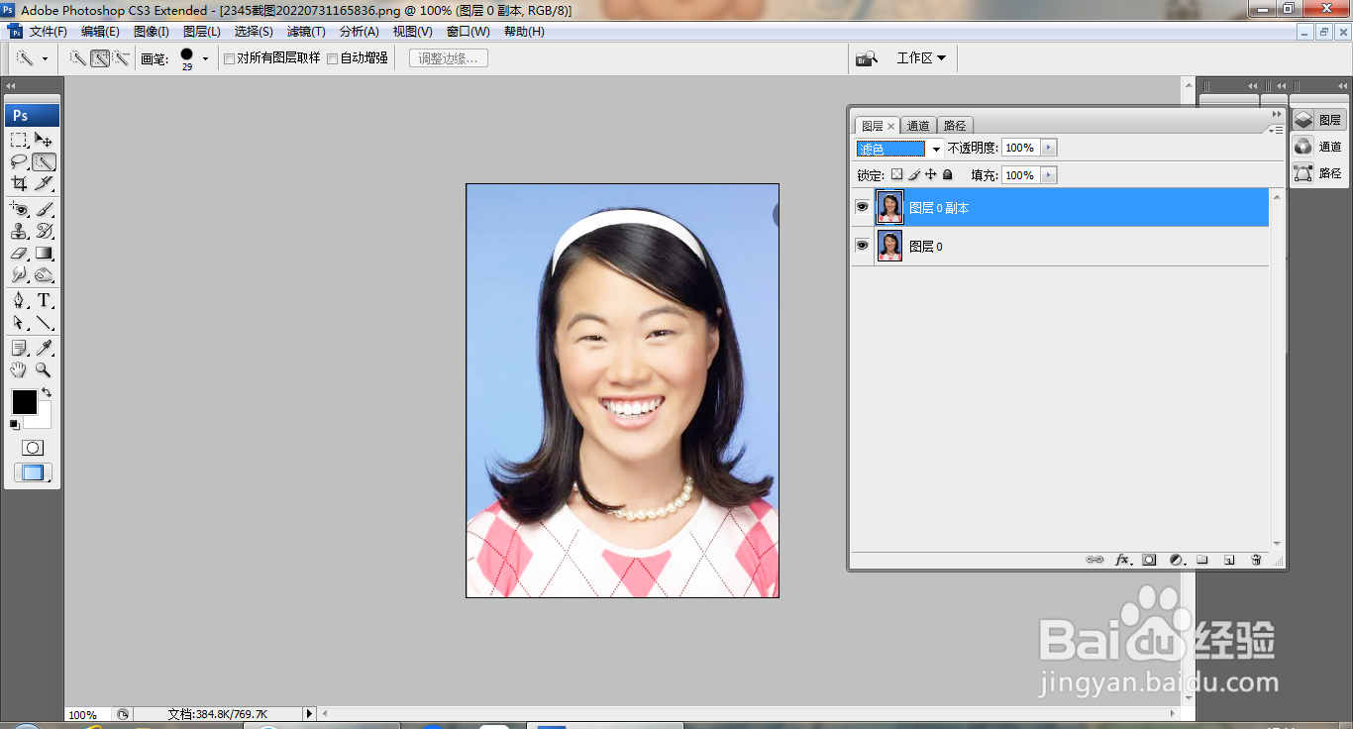Screen dimensions: 1353x729
Task: Collapse layers panel to icons
Action: click(x=1277, y=114)
